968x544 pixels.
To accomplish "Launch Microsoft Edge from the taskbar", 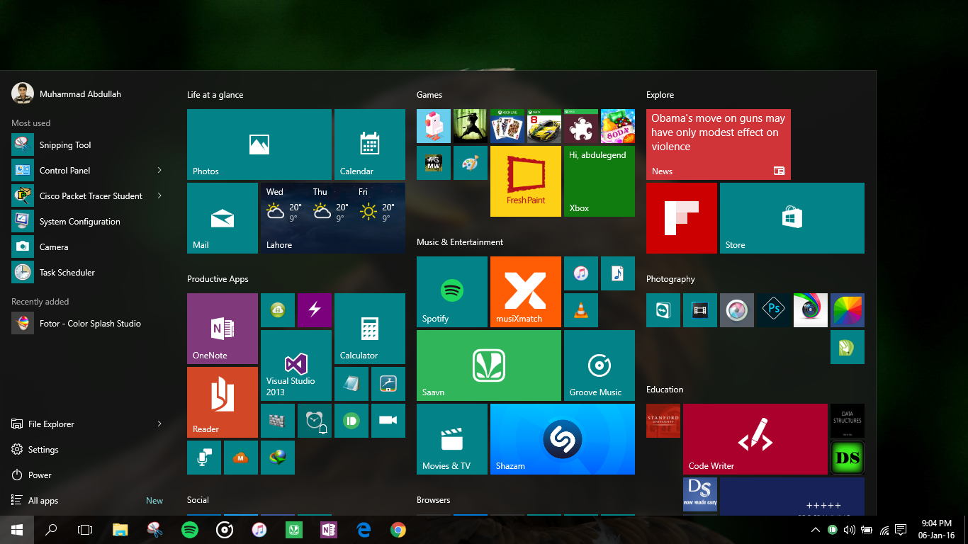I will (363, 529).
